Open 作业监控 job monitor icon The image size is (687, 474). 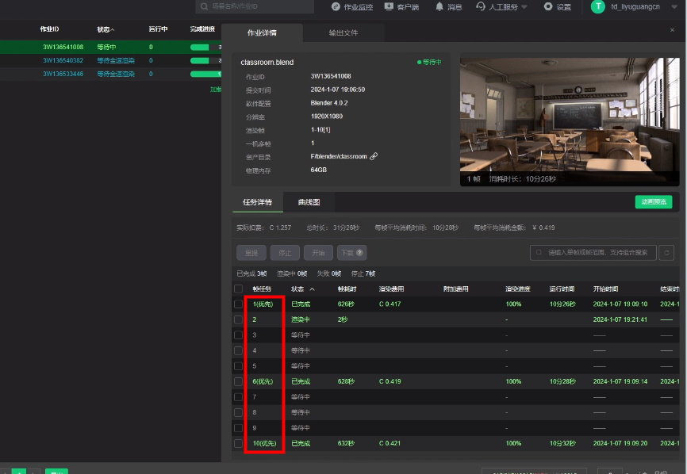tap(336, 7)
